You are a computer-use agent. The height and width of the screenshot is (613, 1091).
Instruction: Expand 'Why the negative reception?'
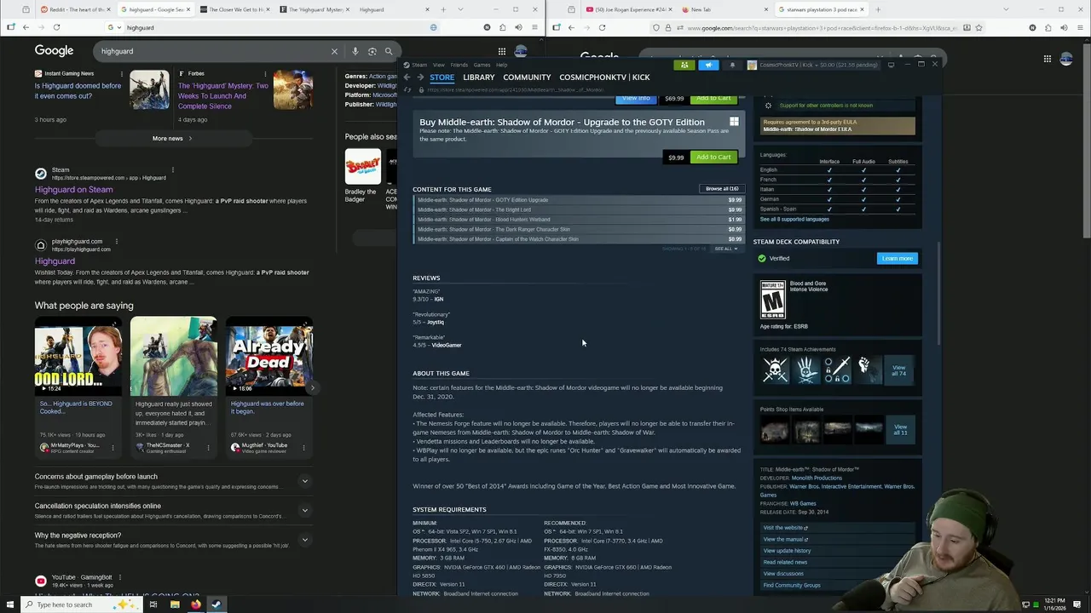(x=304, y=539)
